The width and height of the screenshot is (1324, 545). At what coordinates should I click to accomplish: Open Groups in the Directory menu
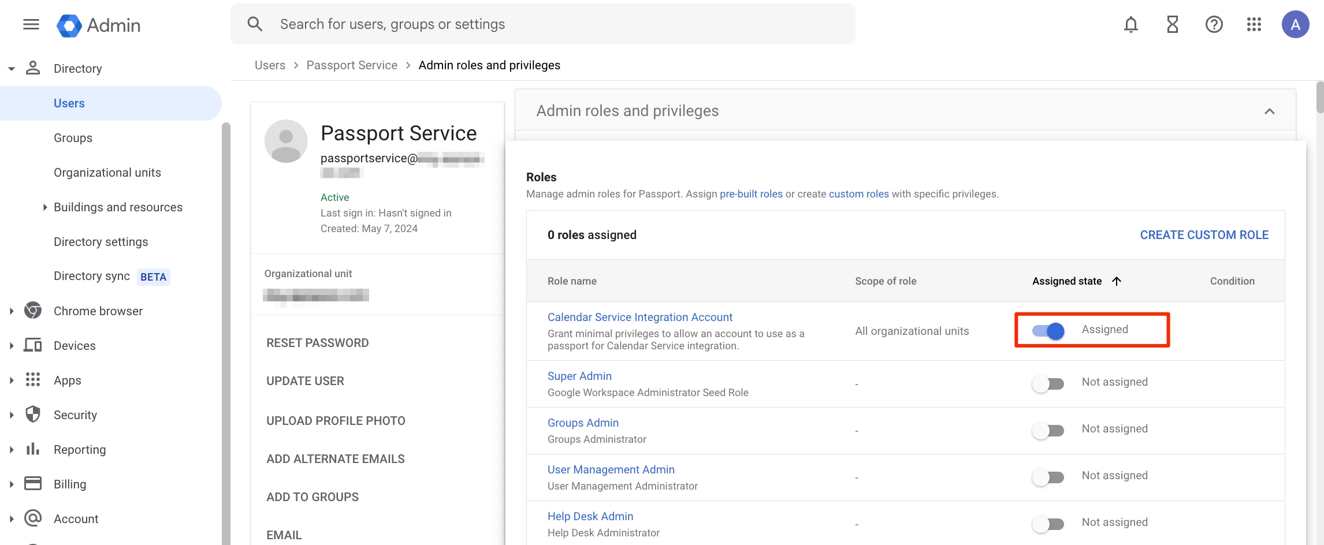click(x=73, y=138)
